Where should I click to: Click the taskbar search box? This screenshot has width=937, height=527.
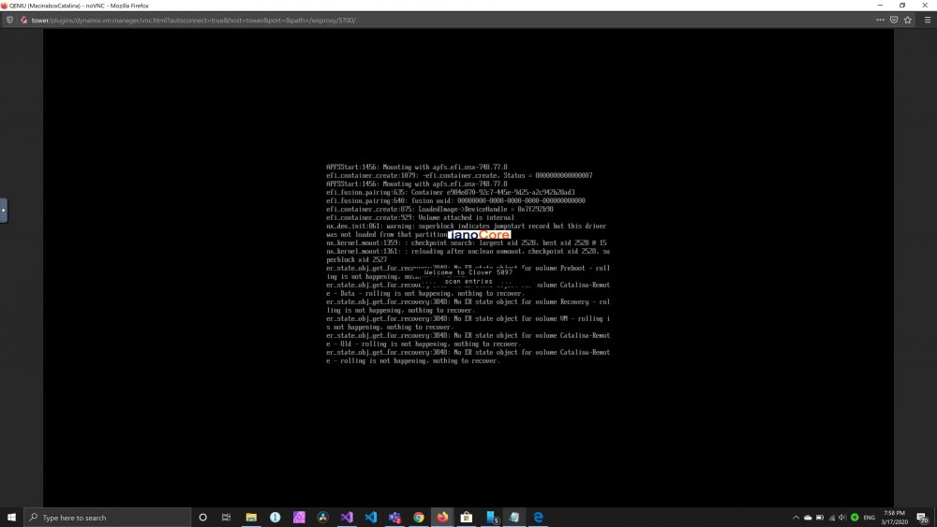point(108,518)
